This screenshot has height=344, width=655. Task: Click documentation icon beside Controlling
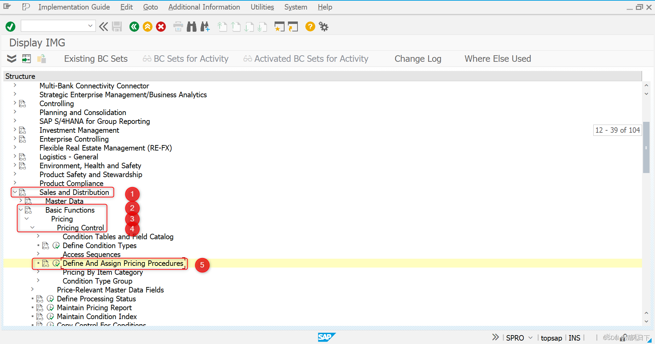pyautogui.click(x=23, y=104)
